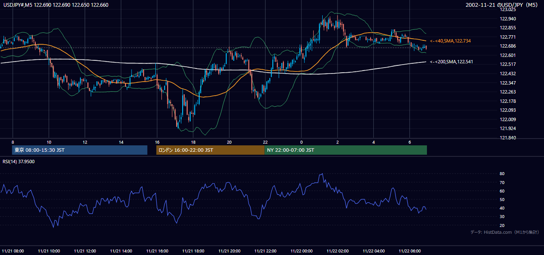Image resolution: width=544 pixels, height=255 pixels.
Task: Click price level 122.093 on the axis
Action: coord(508,110)
